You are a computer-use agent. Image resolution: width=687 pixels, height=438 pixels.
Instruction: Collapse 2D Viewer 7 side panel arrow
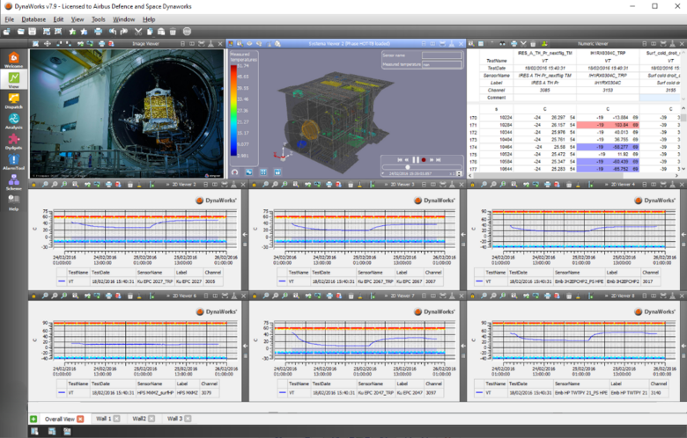463,346
